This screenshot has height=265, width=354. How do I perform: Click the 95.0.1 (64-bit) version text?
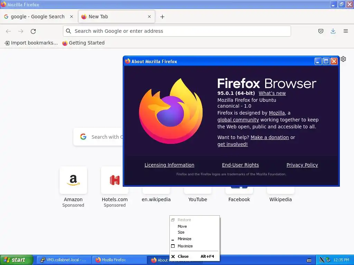[x=236, y=93]
